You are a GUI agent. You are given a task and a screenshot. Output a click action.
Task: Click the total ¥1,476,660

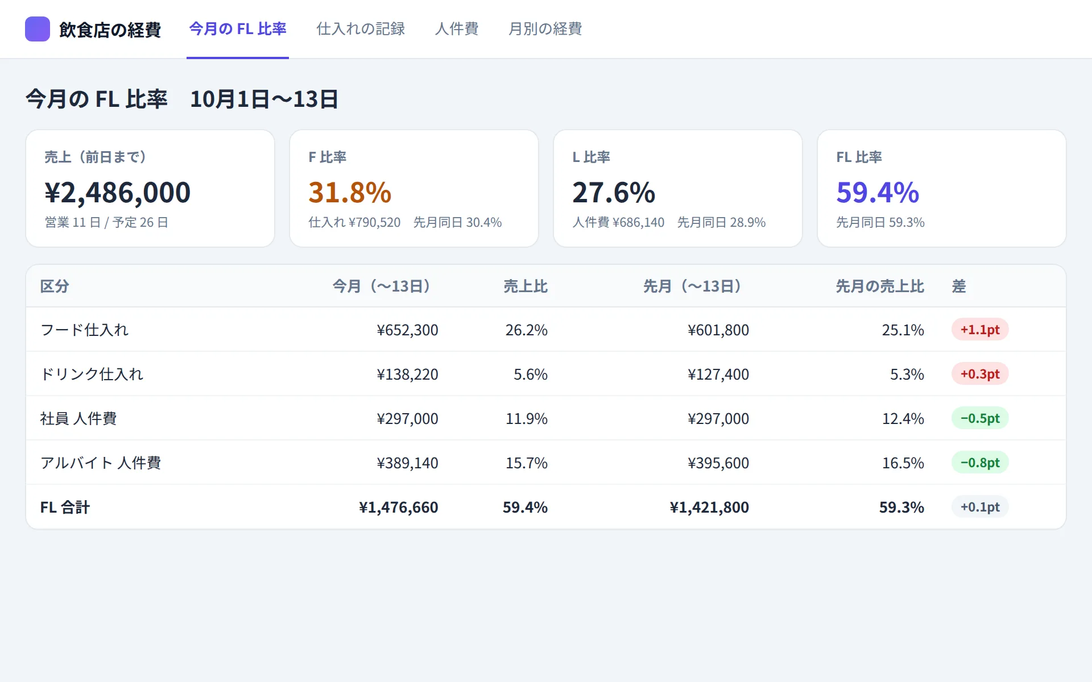398,507
